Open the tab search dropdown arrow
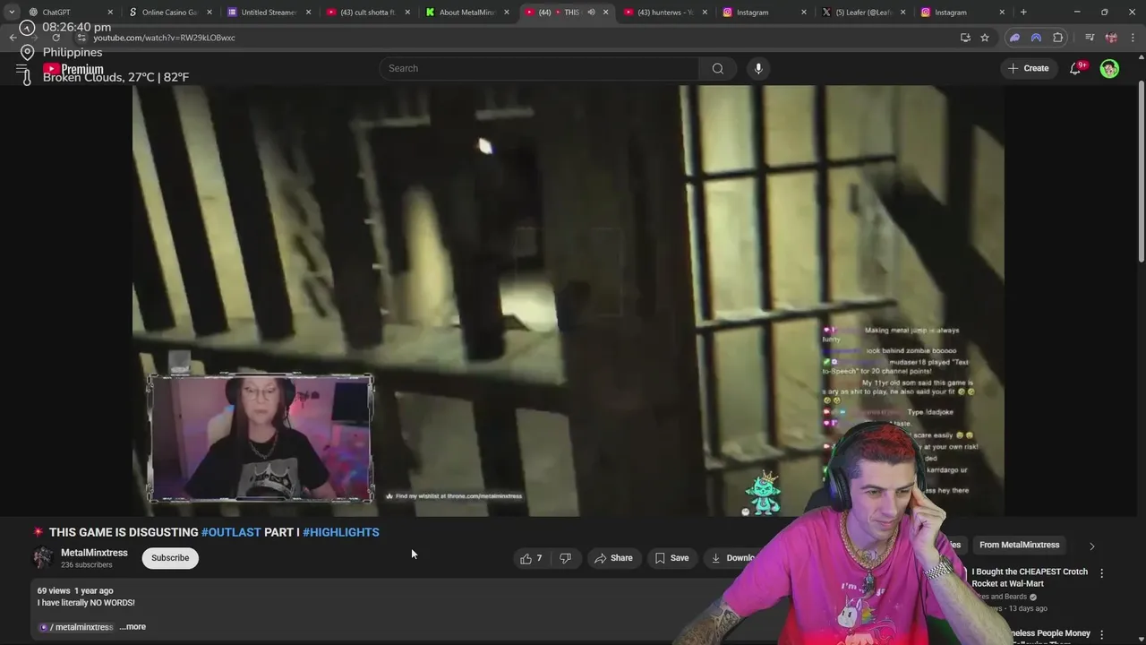Viewport: 1146px width, 645px height. [x=11, y=13]
